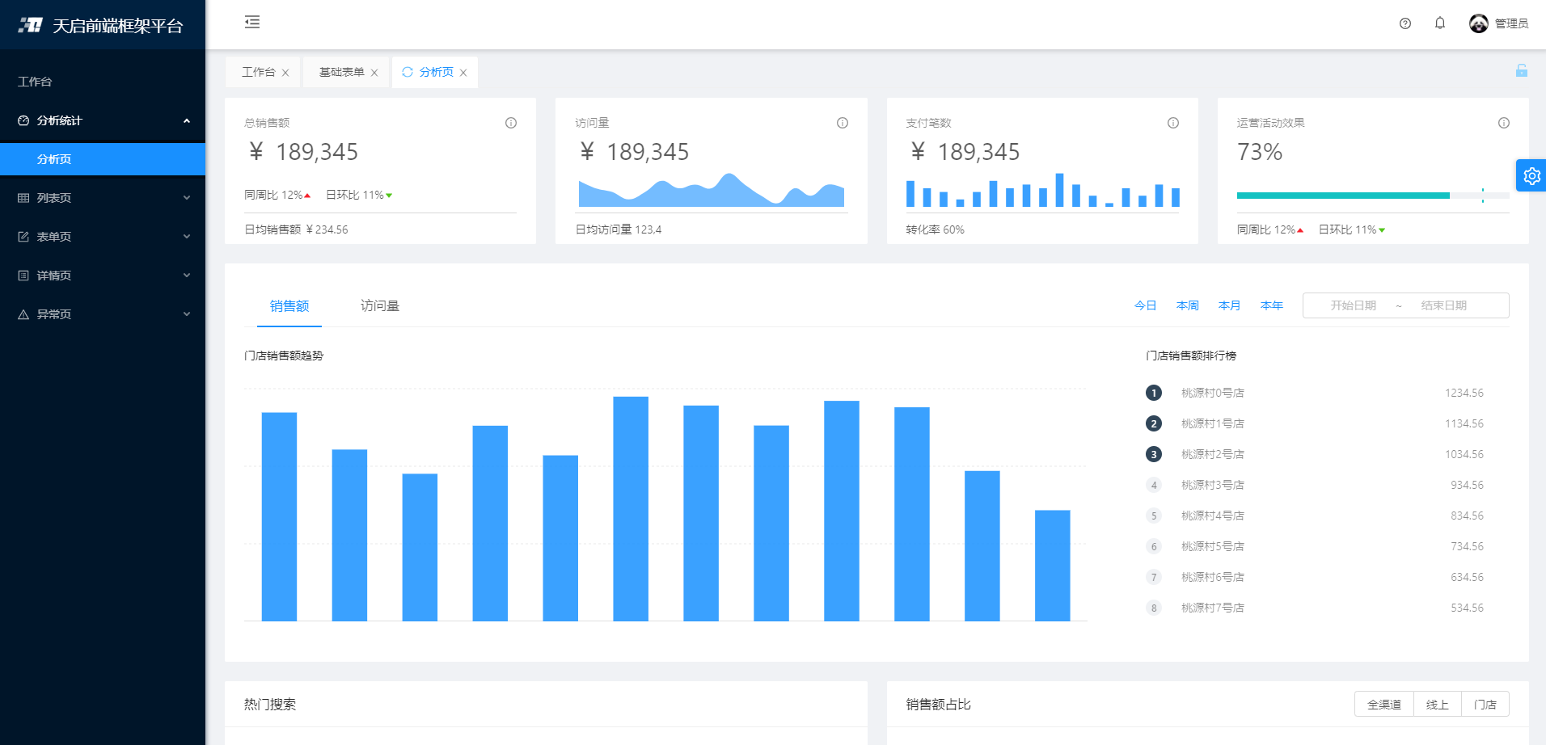This screenshot has width=1546, height=745.
Task: Click the 73% teal progress bar
Action: click(1343, 196)
